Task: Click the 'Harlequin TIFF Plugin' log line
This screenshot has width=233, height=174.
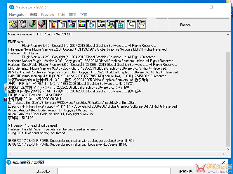Action: coord(23,53)
